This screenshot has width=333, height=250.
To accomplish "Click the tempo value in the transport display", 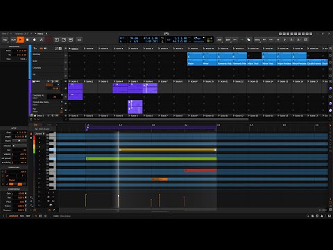I will [134, 38].
